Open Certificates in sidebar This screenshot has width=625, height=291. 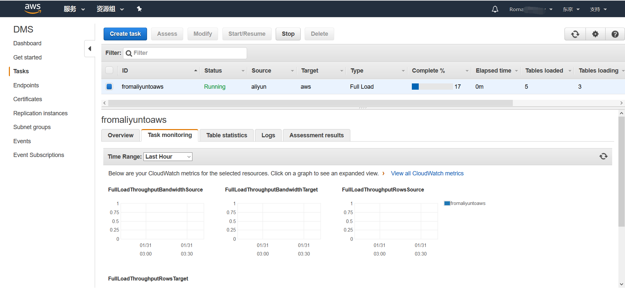[x=28, y=99]
